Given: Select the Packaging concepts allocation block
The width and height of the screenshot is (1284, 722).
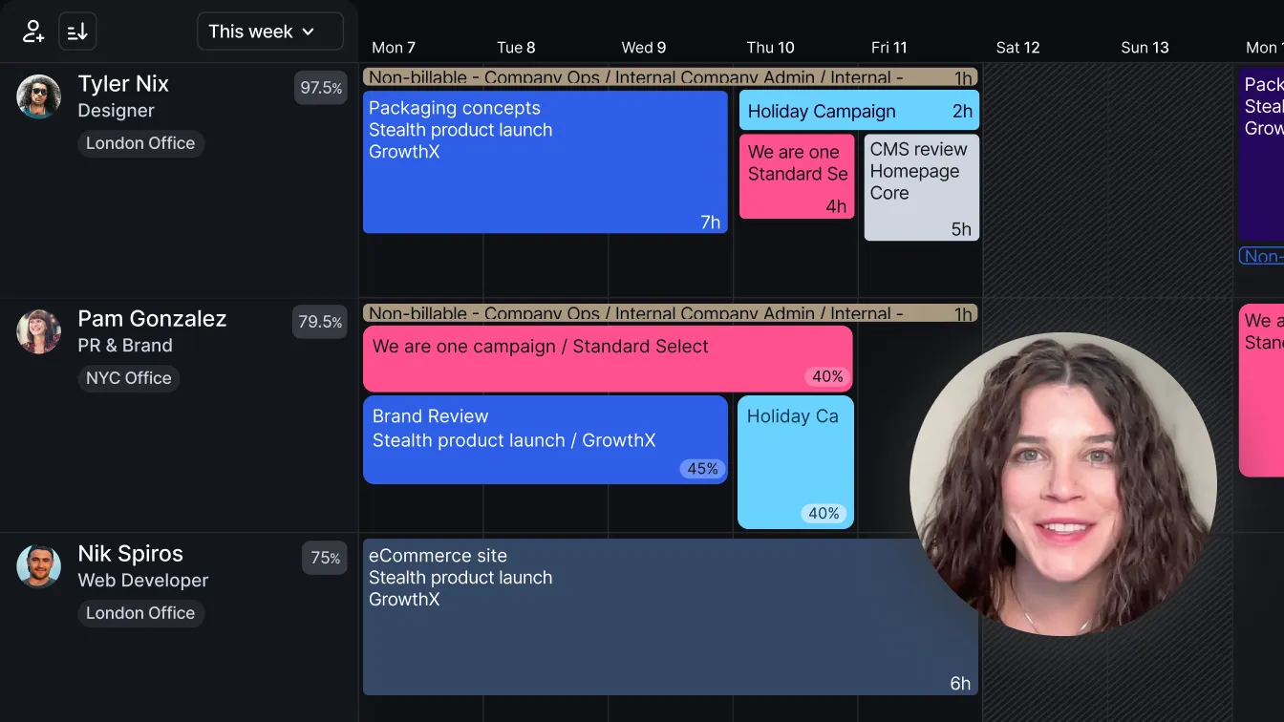Looking at the screenshot, I should coord(545,162).
